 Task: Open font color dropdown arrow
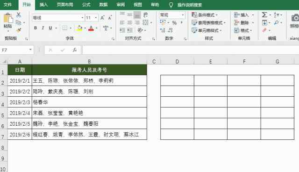[97, 28]
